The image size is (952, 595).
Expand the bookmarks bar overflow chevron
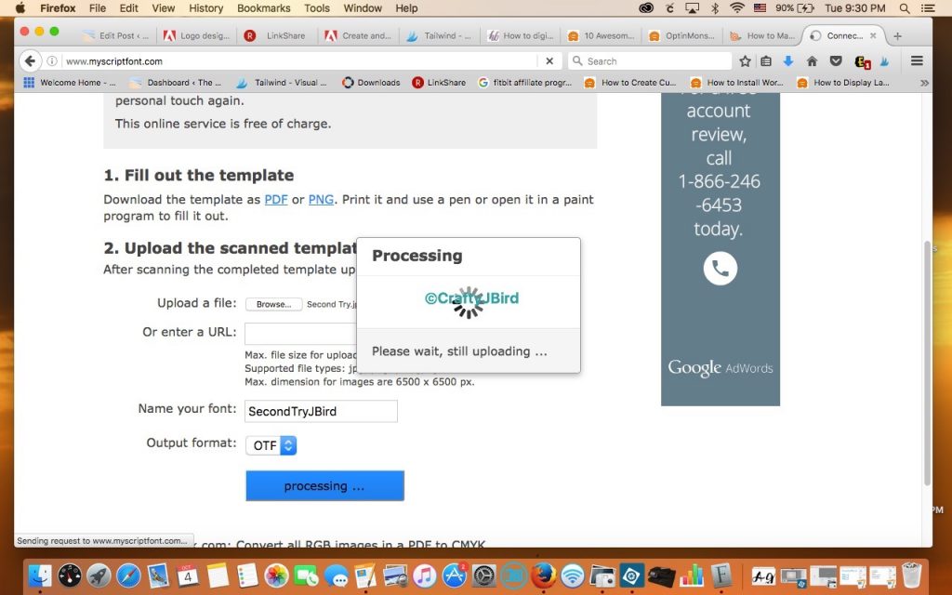[923, 82]
